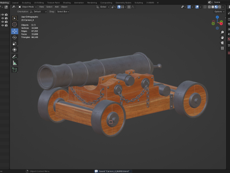This screenshot has height=173, width=230.
Task: Toggle the magnet snapping button
Action: click(119, 7)
